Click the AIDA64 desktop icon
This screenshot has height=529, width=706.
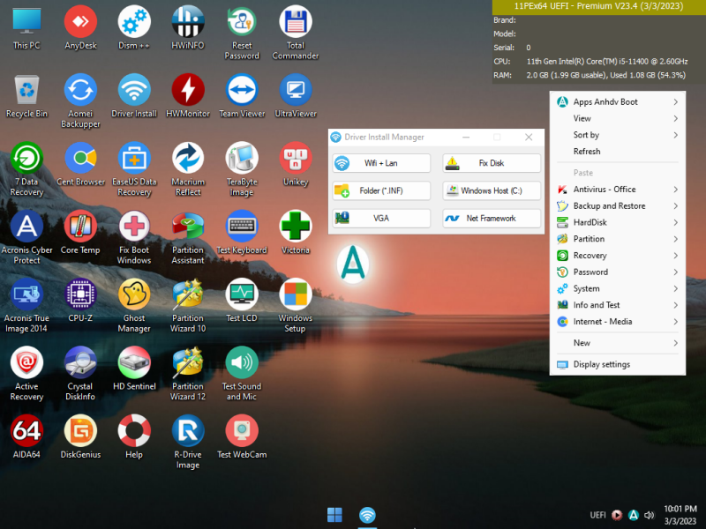point(26,436)
